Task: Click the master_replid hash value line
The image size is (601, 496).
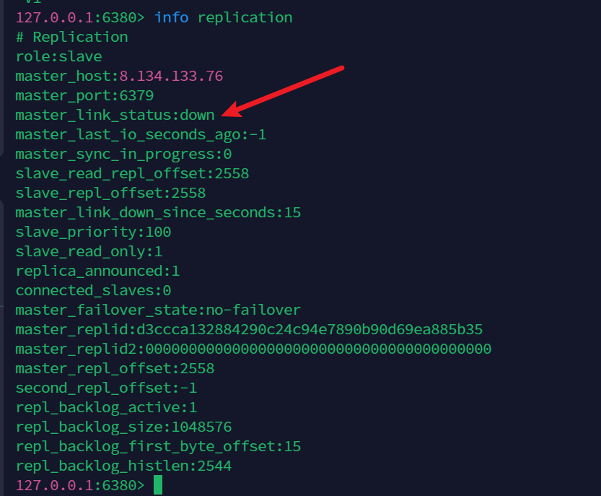Action: tap(249, 329)
